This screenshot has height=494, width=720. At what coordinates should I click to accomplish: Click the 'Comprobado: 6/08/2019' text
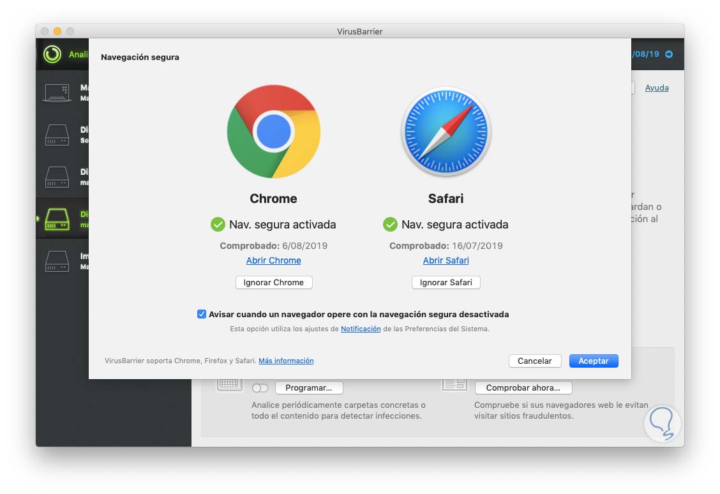pos(274,246)
